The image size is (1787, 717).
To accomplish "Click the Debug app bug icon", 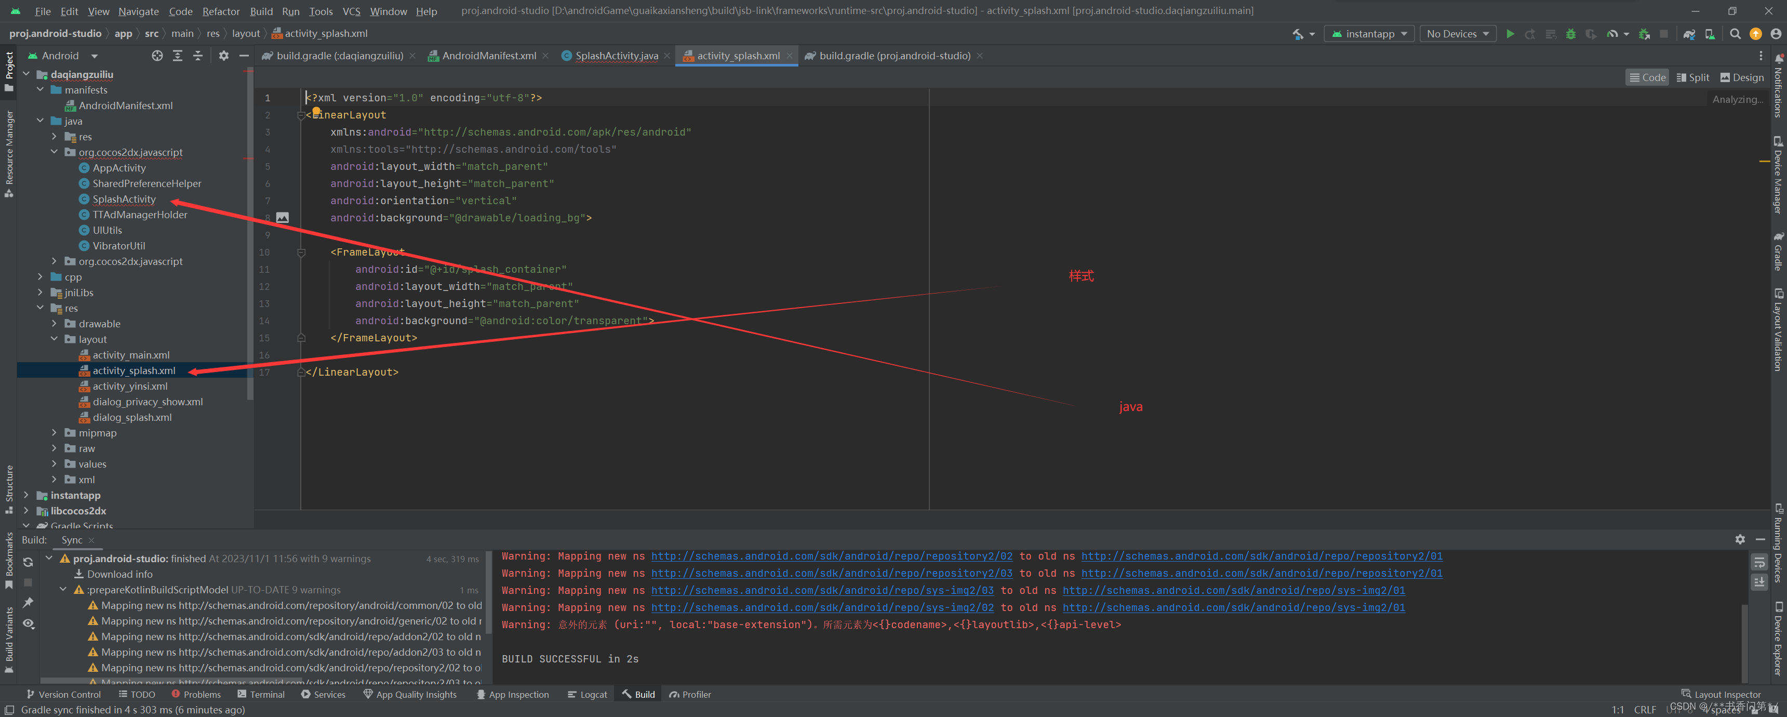I will pyautogui.click(x=1570, y=33).
